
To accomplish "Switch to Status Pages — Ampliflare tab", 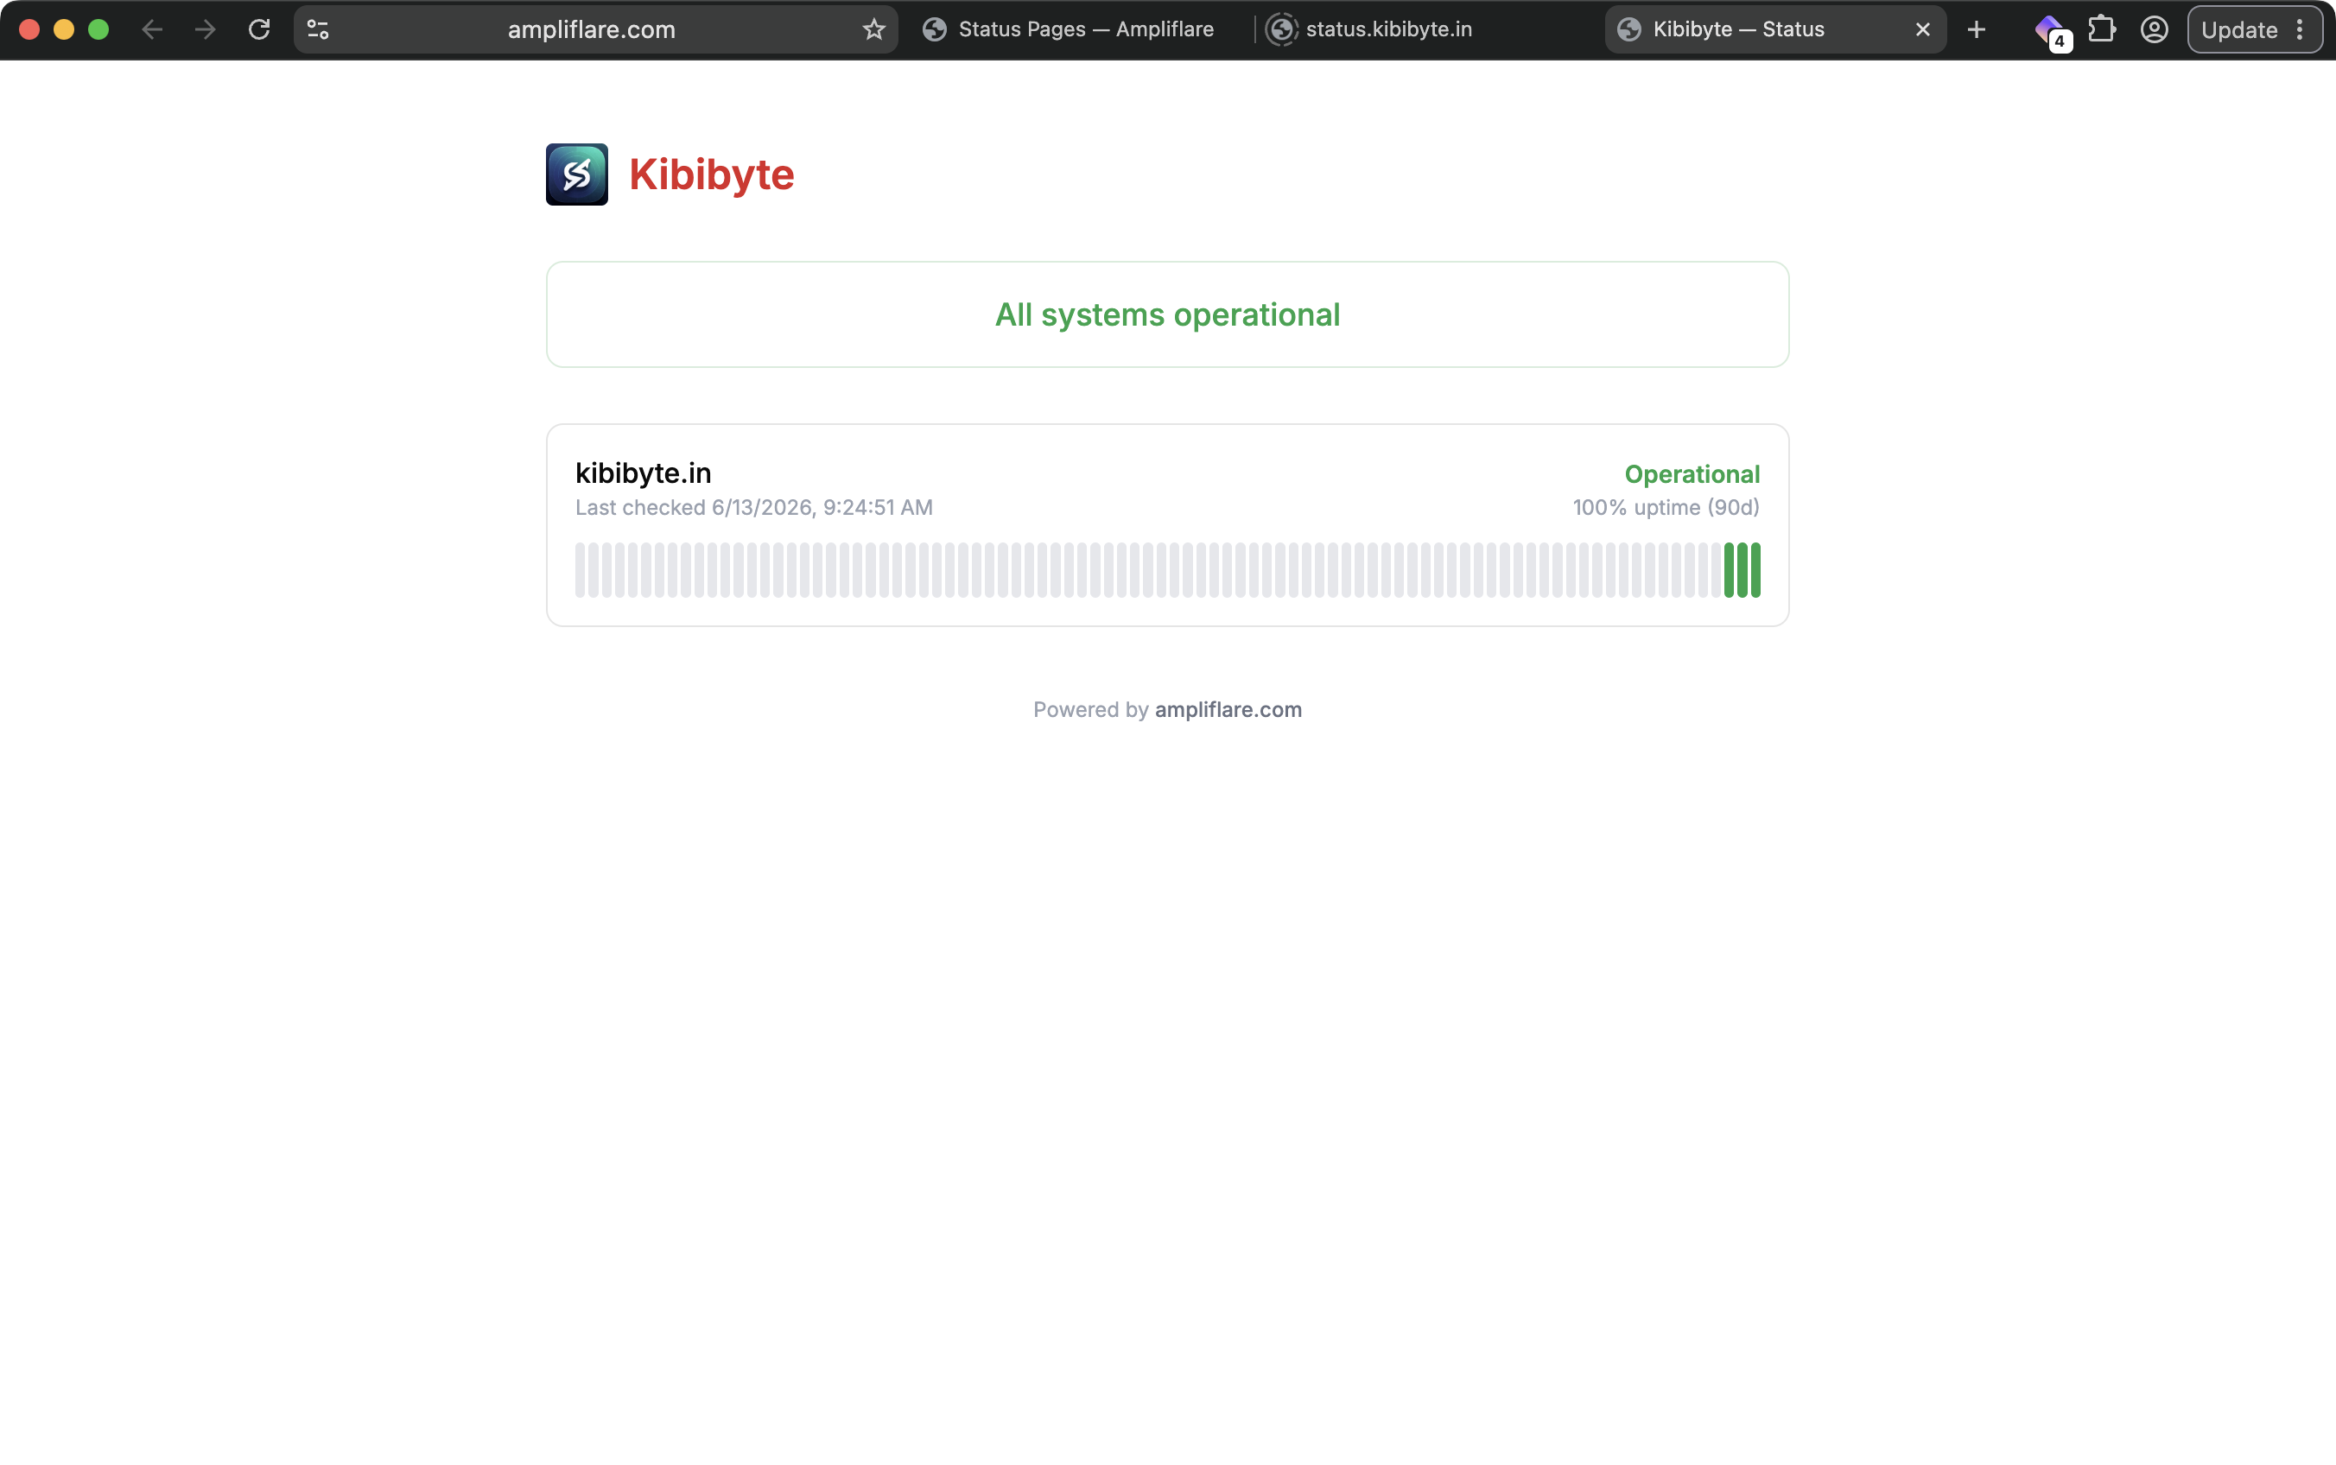I will 1069,29.
